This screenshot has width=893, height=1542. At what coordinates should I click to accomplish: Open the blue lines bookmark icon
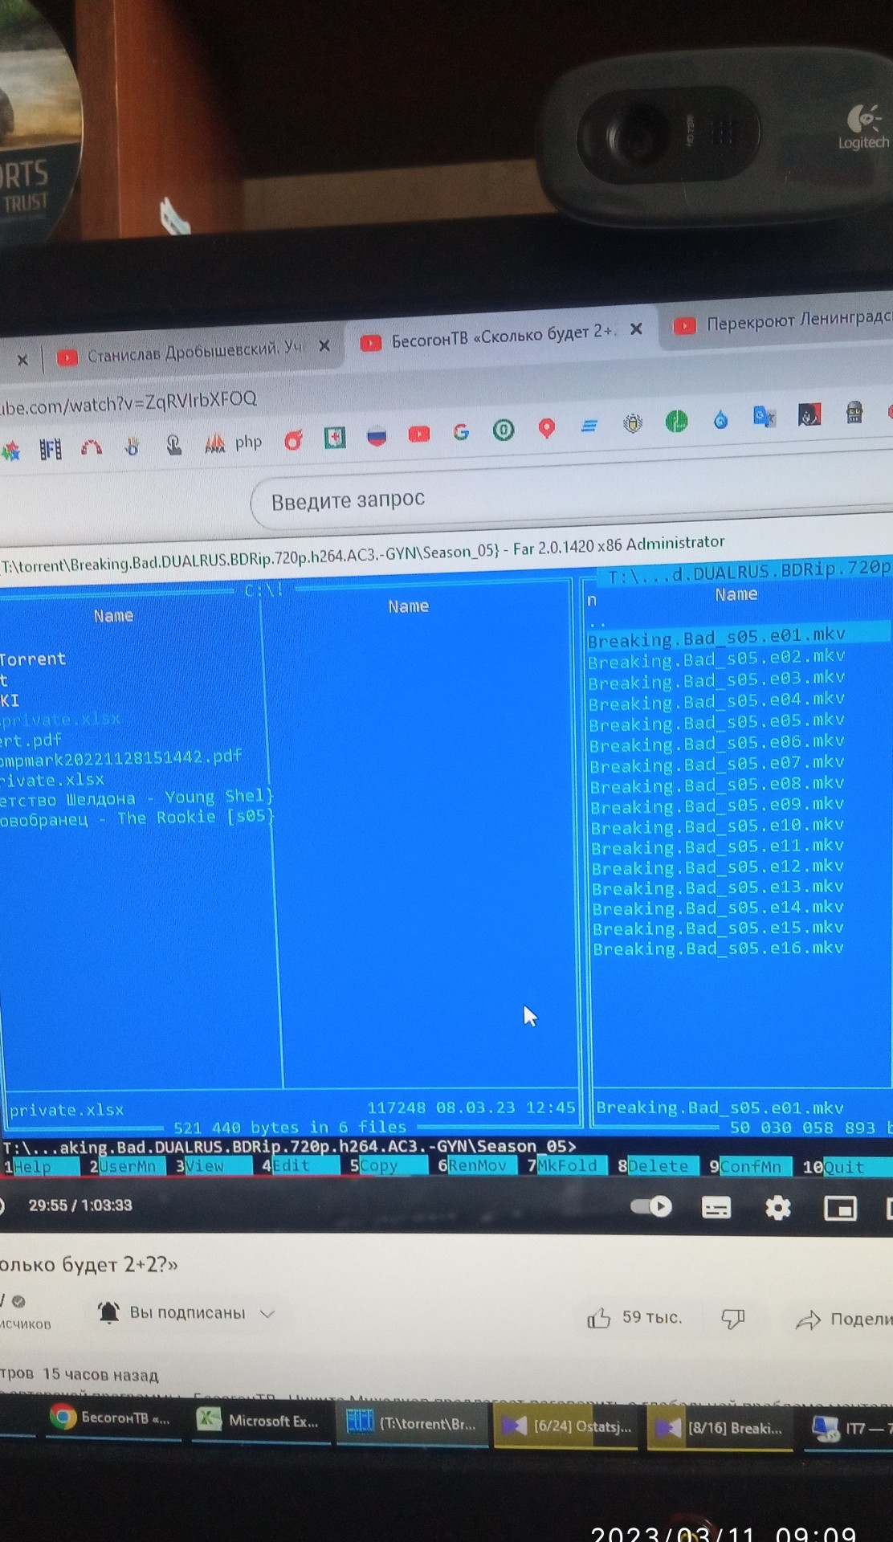click(589, 426)
